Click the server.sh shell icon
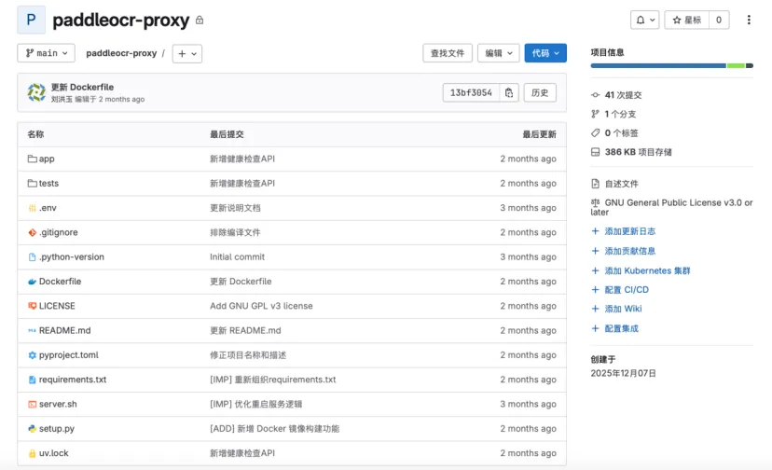The width and height of the screenshot is (772, 470). (x=32, y=404)
